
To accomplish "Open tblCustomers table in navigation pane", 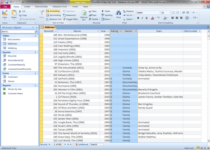I will coord(14,40).
